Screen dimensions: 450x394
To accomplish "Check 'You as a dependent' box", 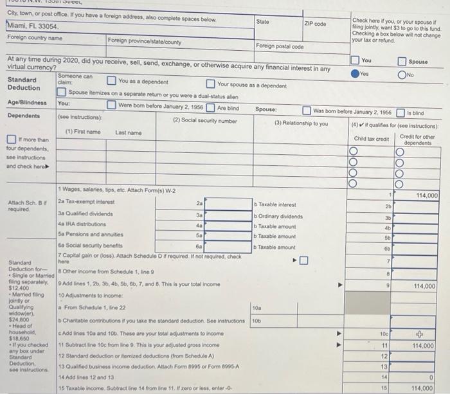I will [111, 80].
